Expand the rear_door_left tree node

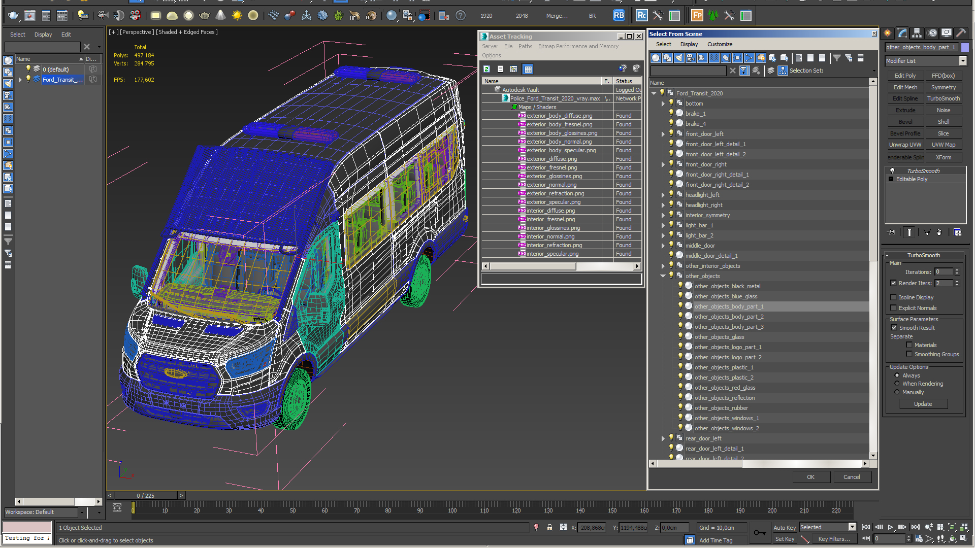(663, 438)
